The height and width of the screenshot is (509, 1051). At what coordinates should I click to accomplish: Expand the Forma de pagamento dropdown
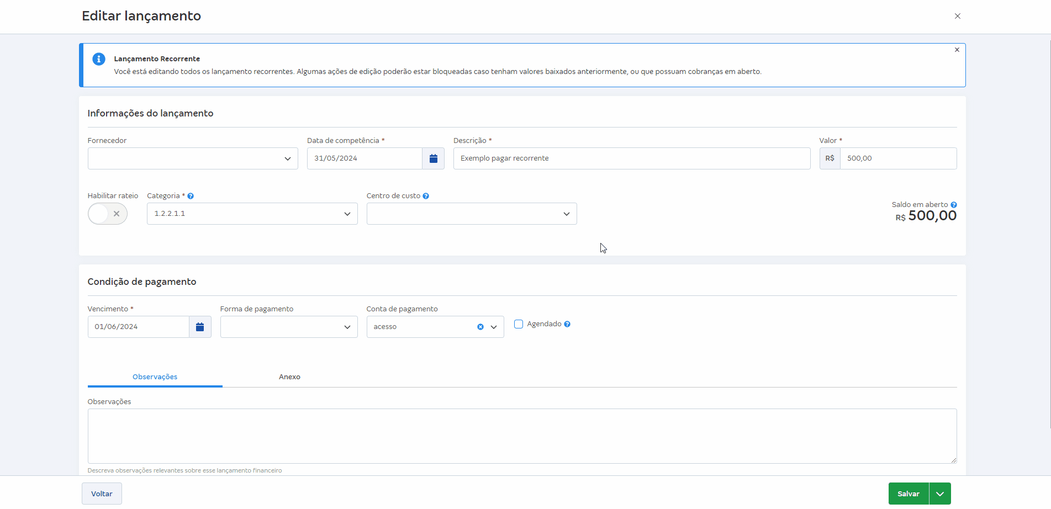(288, 327)
